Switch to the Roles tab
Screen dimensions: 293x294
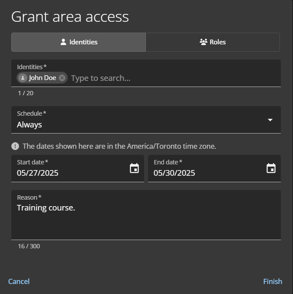click(213, 42)
